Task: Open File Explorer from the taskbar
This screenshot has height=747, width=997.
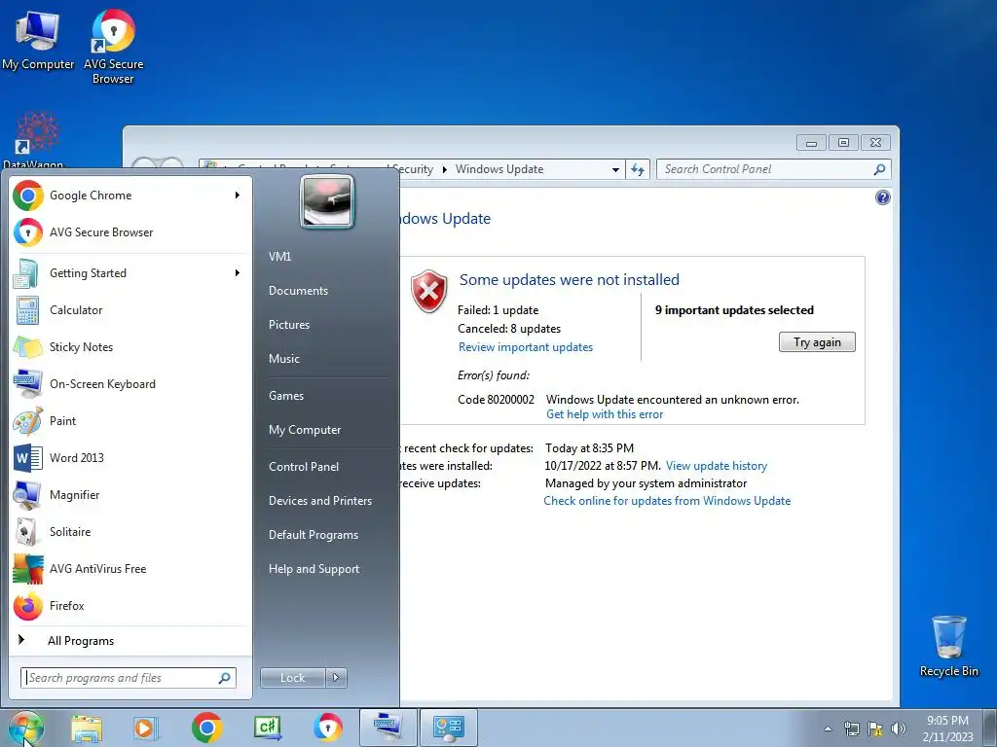Action: [87, 728]
